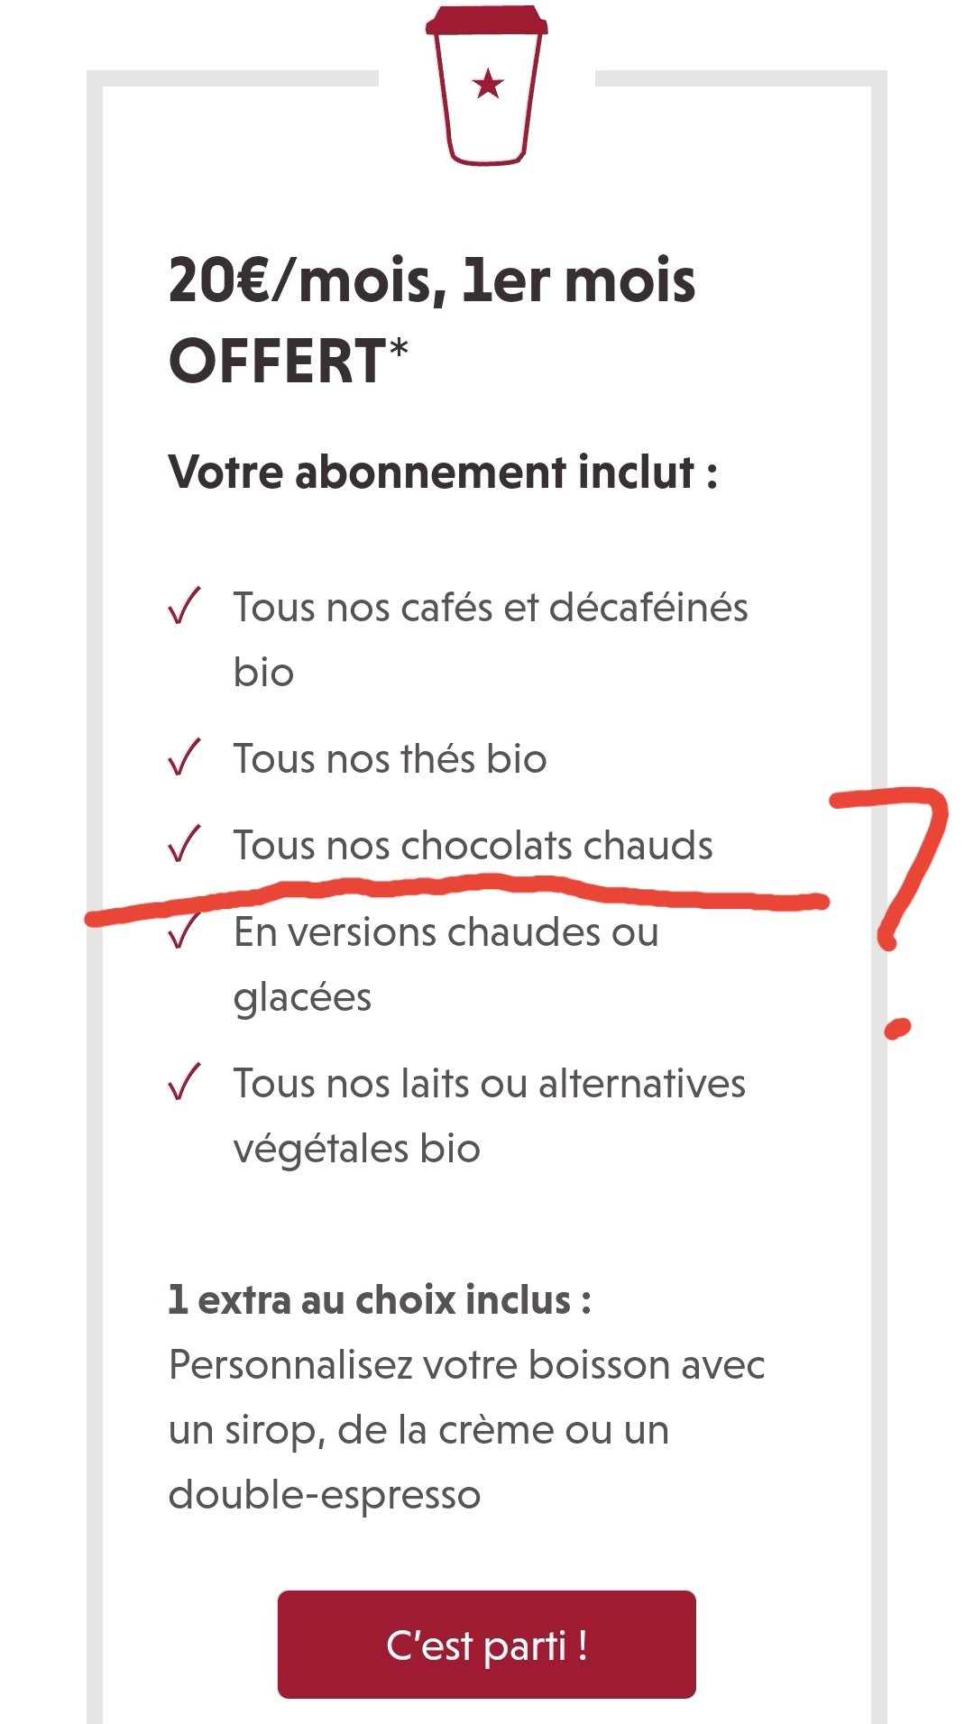Image resolution: width=974 pixels, height=1724 pixels.
Task: Click "1 extra au choix inclus :" heading
Action: pyautogui.click(x=380, y=1299)
